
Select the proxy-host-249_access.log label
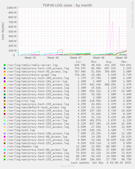38,111
